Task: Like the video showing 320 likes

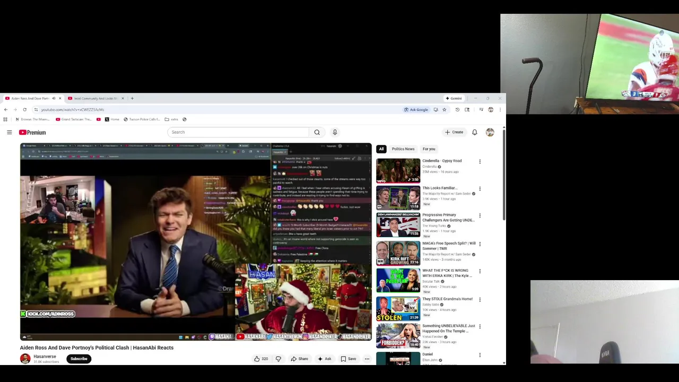Action: pyautogui.click(x=260, y=359)
